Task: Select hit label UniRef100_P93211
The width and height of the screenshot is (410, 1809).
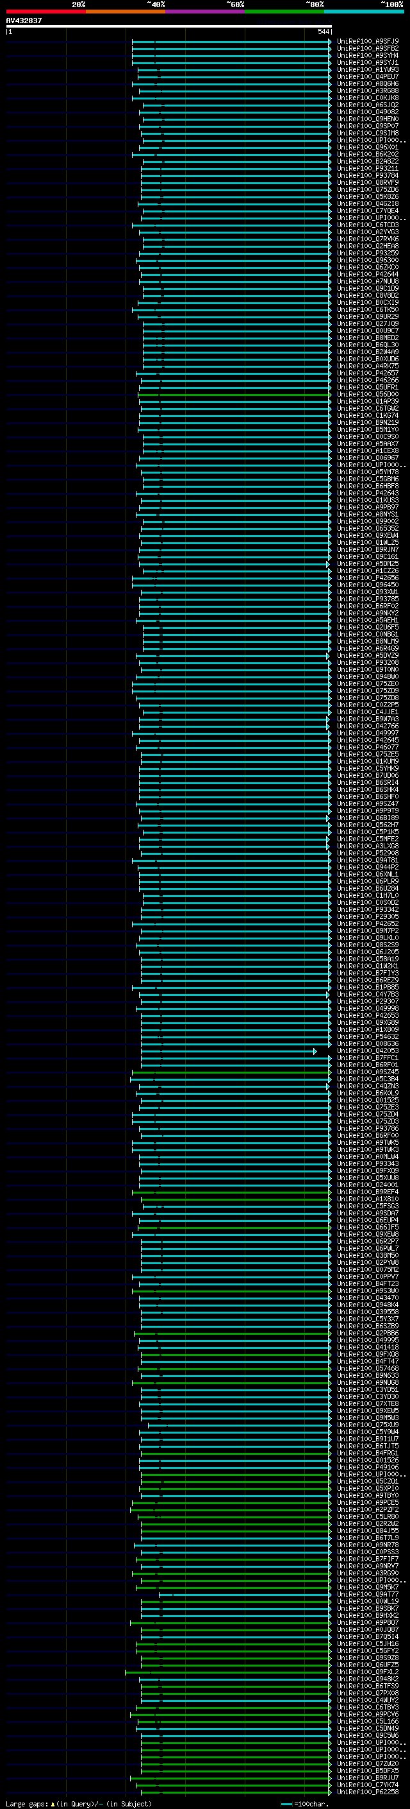Action: [x=367, y=169]
